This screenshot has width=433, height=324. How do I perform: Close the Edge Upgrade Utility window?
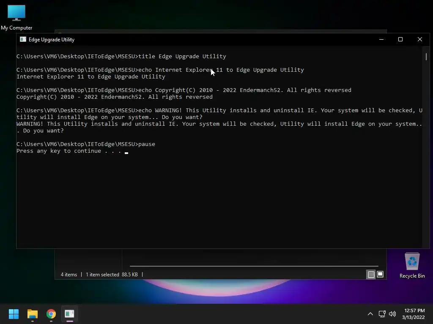[420, 39]
